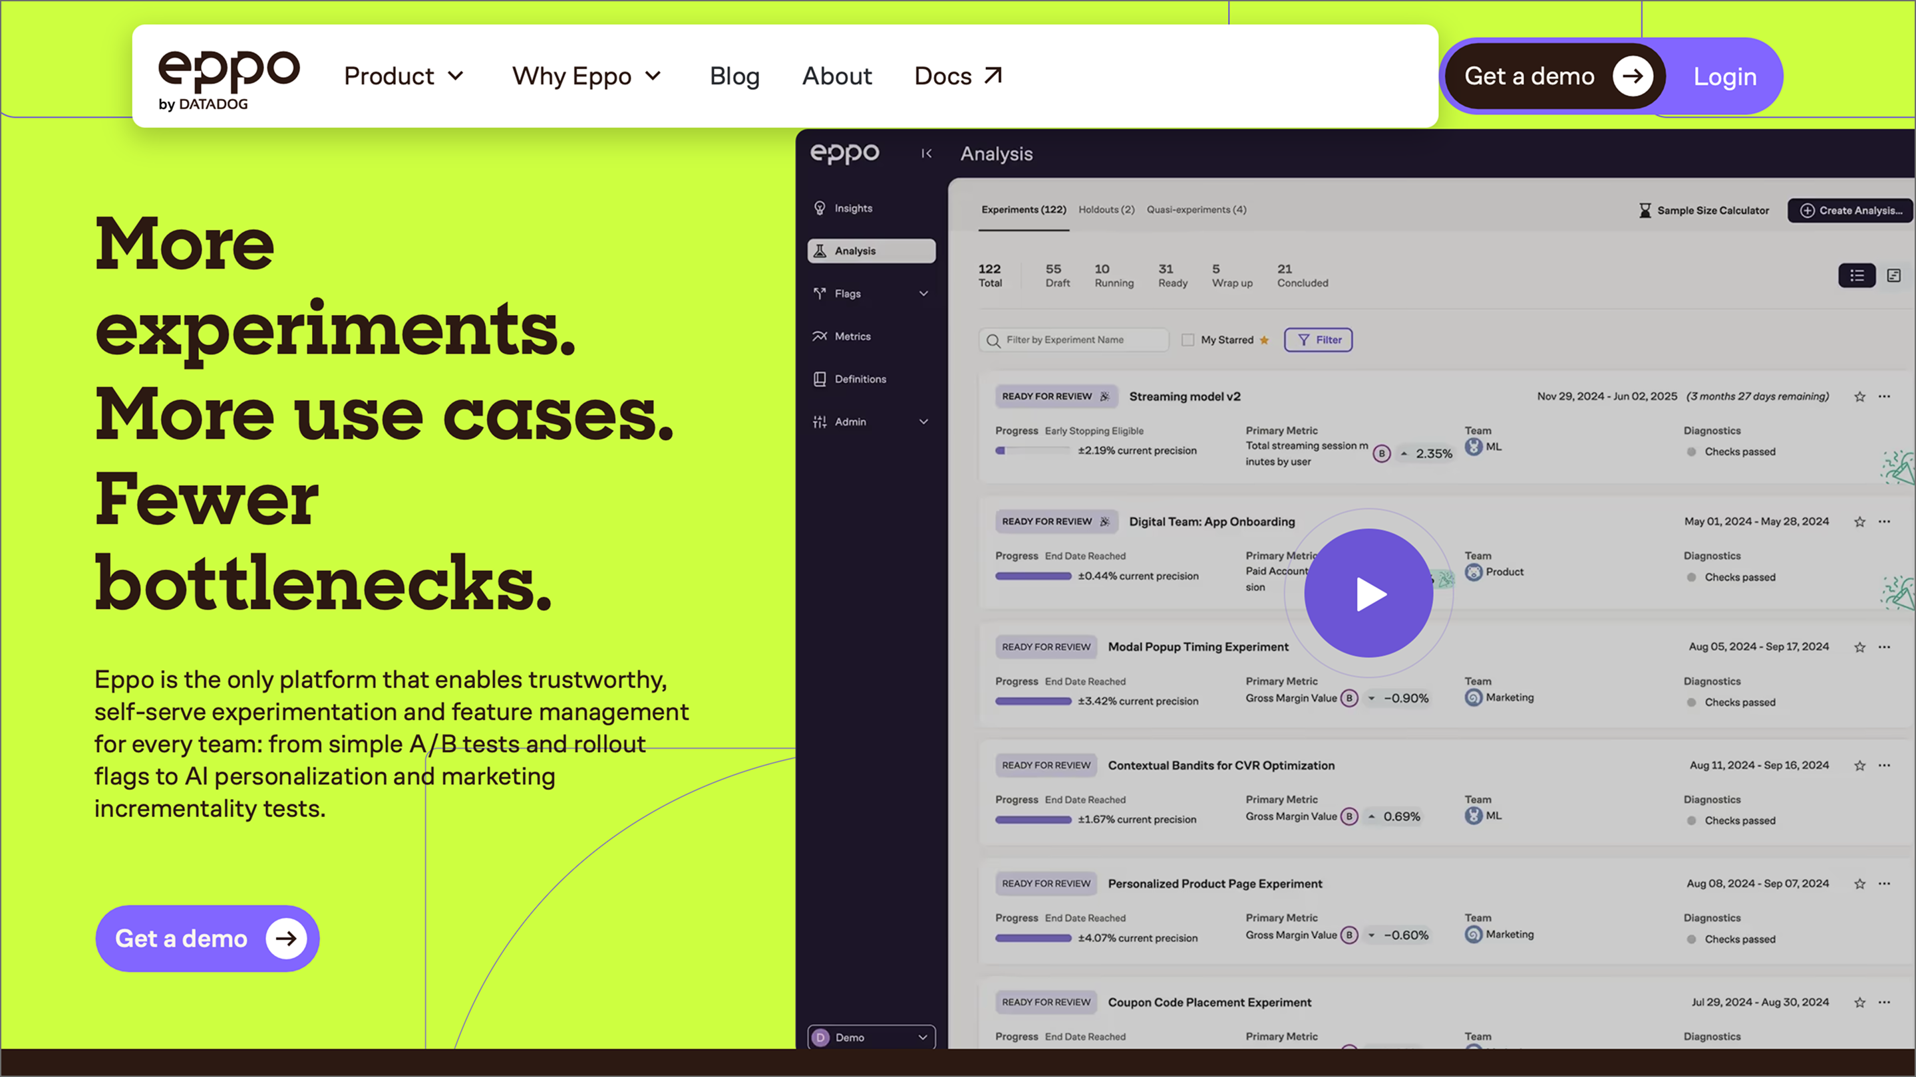
Task: Click Streaming model v2 progress bar
Action: click(1033, 451)
